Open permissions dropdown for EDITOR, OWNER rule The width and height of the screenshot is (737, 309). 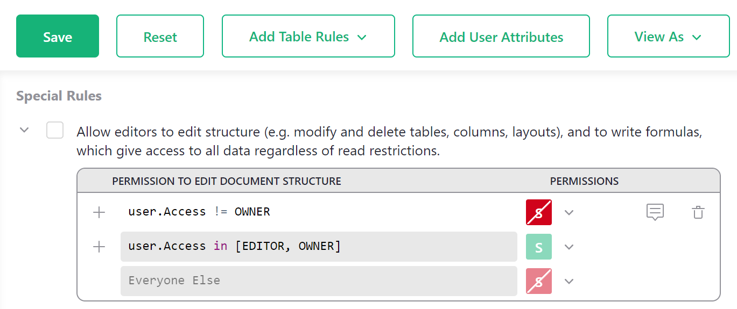click(569, 247)
